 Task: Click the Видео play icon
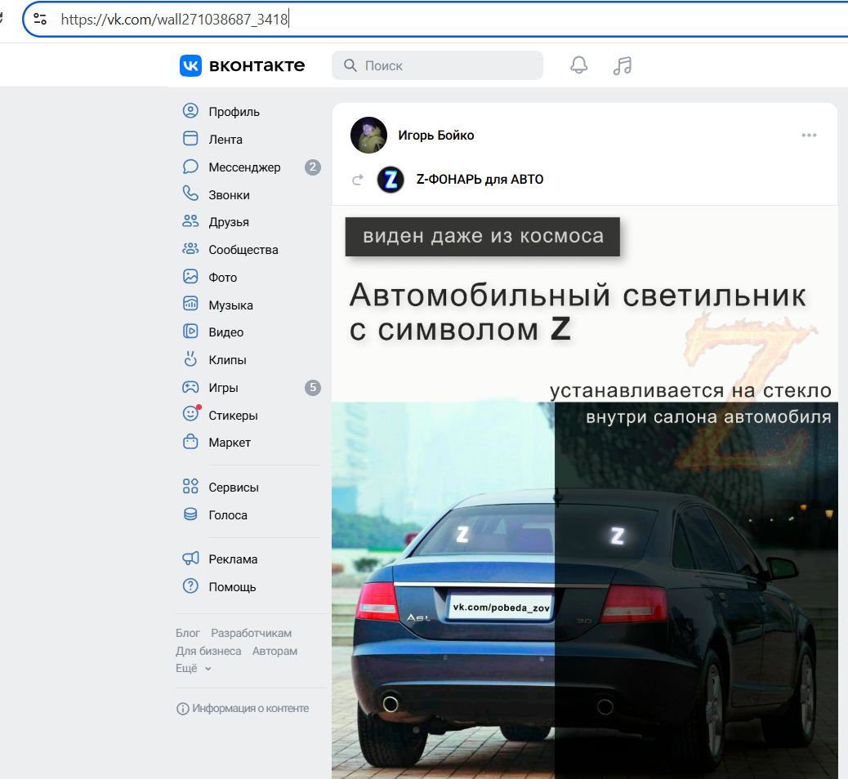coord(190,332)
